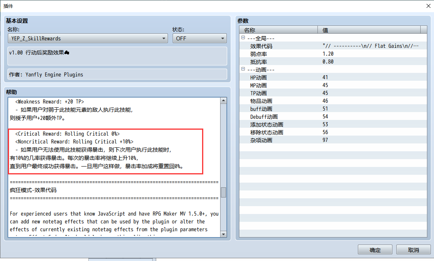Click the 取消 button

(x=413, y=250)
